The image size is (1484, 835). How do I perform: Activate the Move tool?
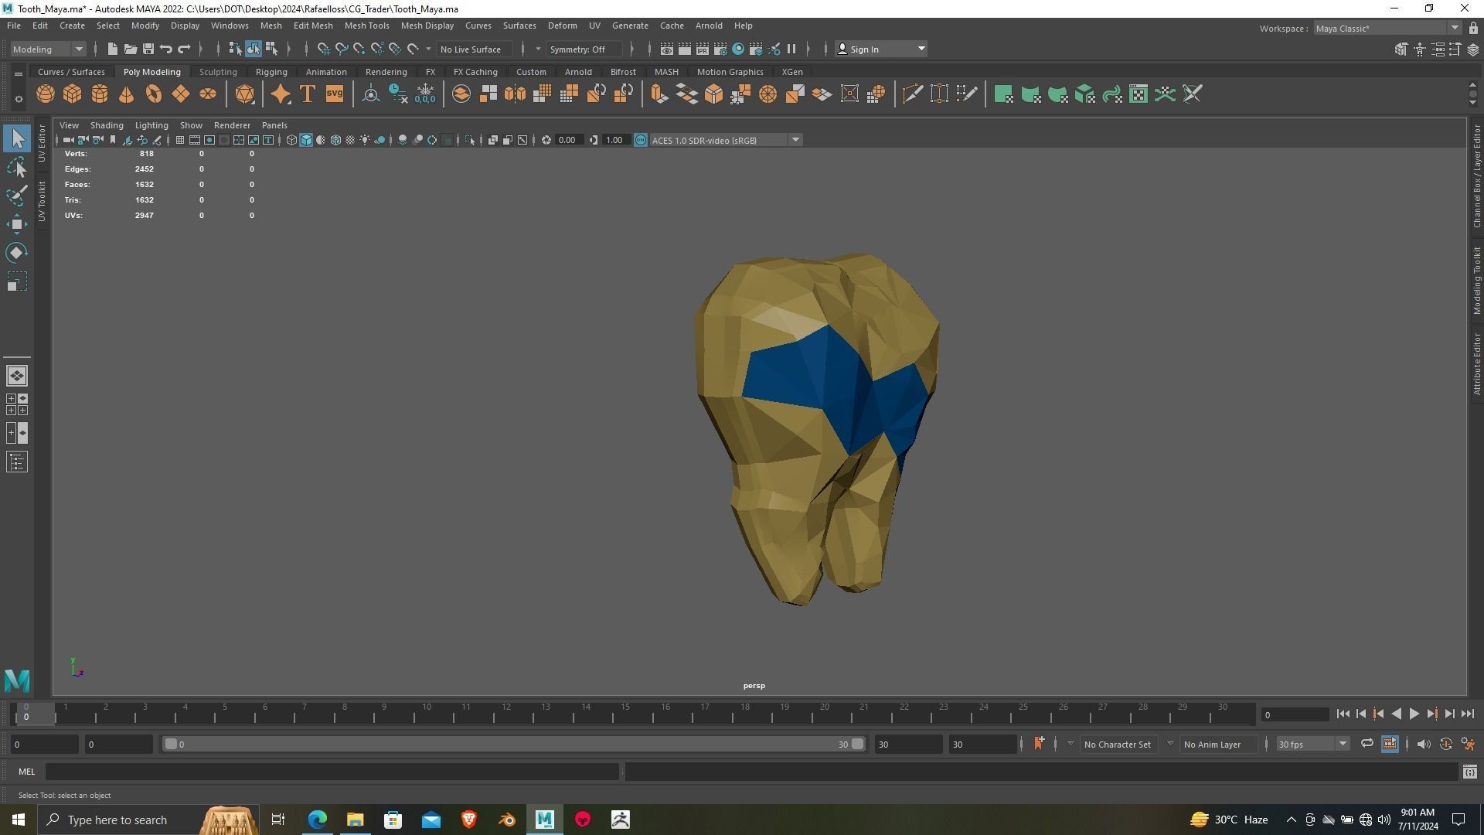[x=17, y=224]
